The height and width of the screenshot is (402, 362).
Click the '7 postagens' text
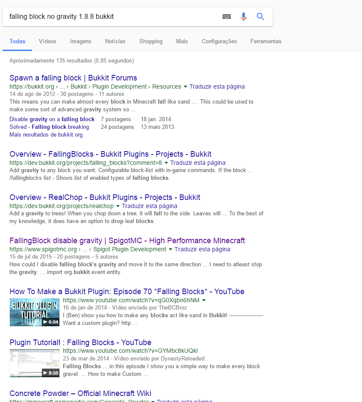click(x=116, y=119)
